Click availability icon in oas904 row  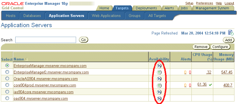(159, 99)
